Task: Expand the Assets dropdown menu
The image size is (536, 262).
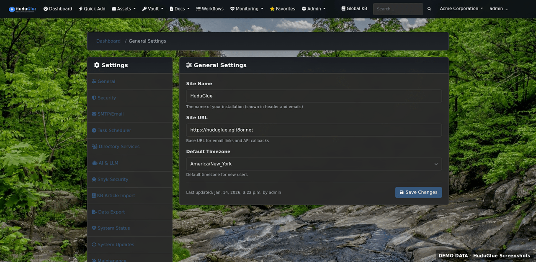Action: pyautogui.click(x=124, y=9)
